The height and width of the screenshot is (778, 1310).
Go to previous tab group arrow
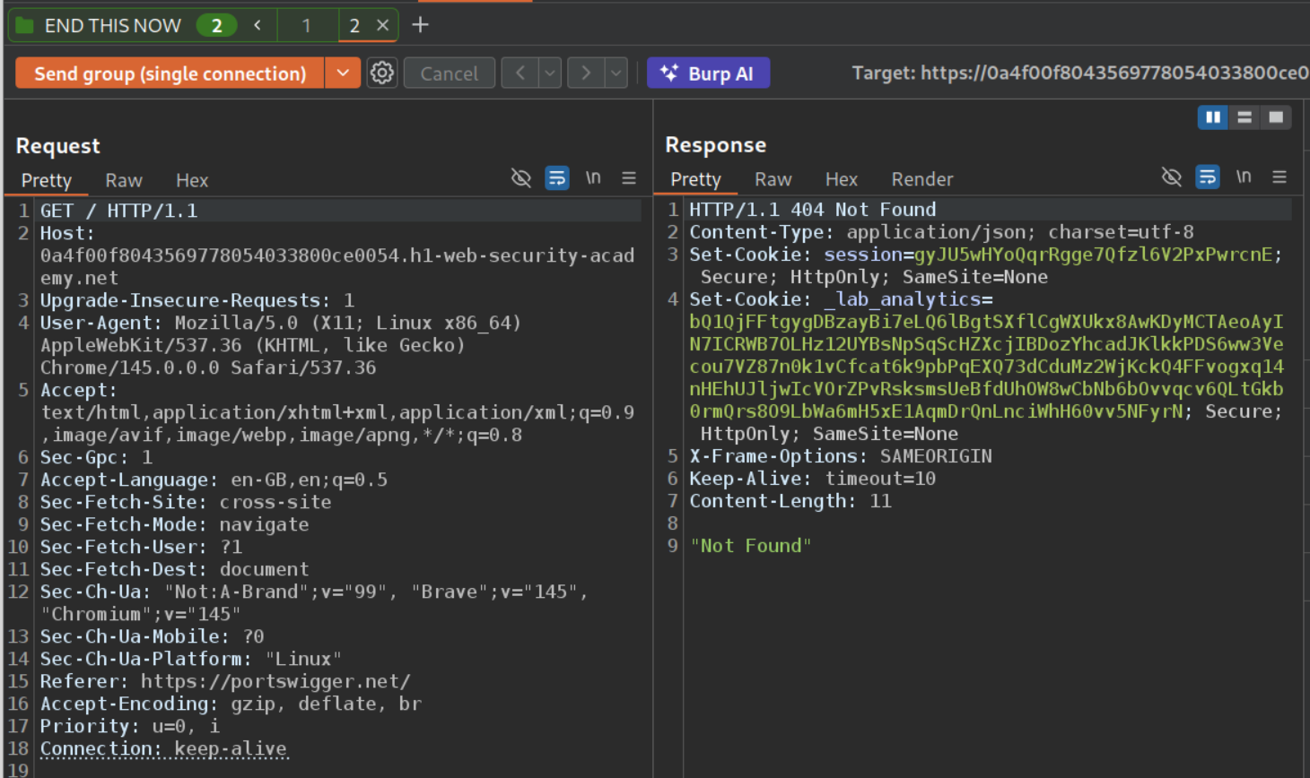pos(258,25)
